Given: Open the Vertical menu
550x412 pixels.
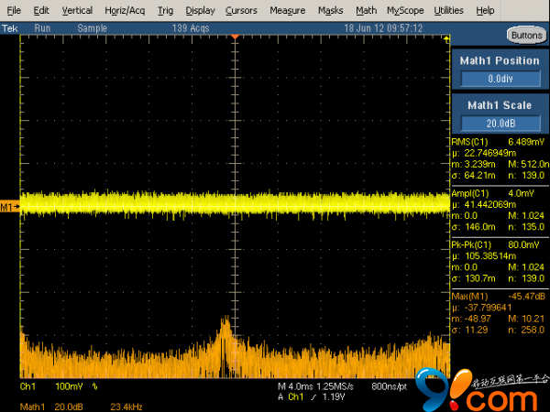Looking at the screenshot, I should pyautogui.click(x=77, y=10).
